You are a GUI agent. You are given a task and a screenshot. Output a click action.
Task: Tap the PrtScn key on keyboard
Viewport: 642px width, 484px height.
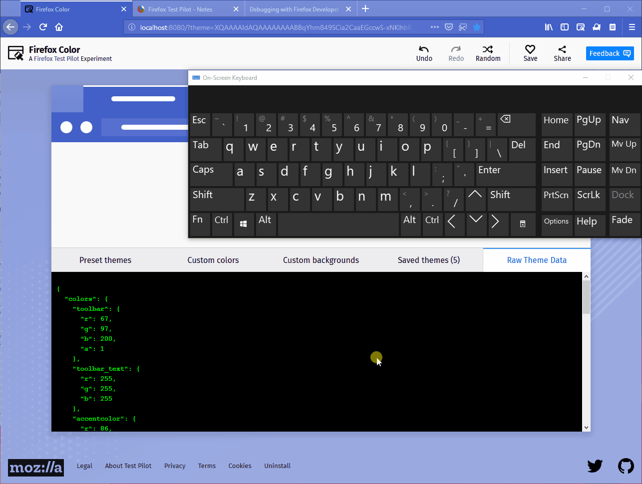click(x=557, y=200)
